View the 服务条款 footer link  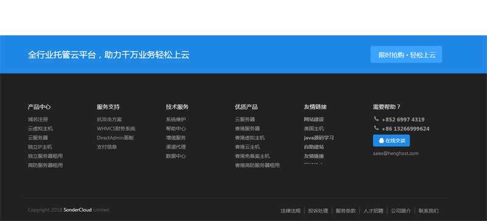(346, 211)
